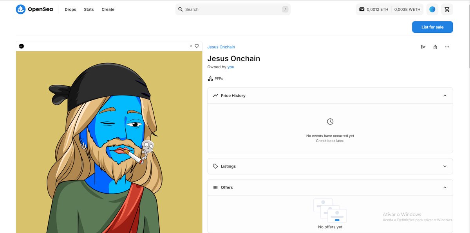Image resolution: width=470 pixels, height=233 pixels.
Task: Click the 'No events have occurred yet' text
Action: coord(330,136)
